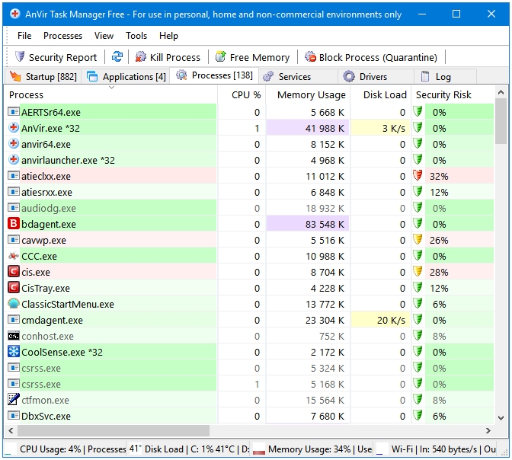Screen dimensions: 512x460
Task: Click the ctfmon.exe pen icon
Action: pyautogui.click(x=14, y=400)
